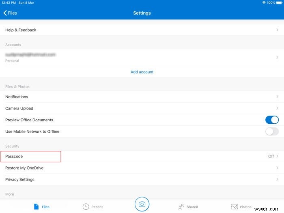This screenshot has height=213, width=284.
Task: Check the Wi-Fi status icon
Action: tap(264, 3)
